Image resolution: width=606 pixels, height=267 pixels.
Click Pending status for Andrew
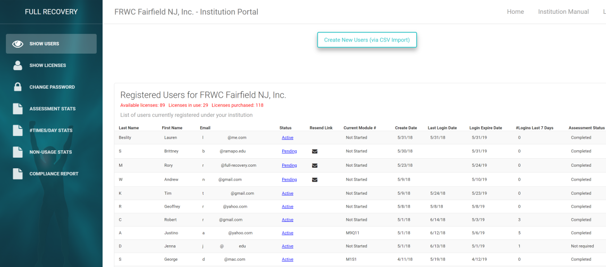click(x=289, y=180)
